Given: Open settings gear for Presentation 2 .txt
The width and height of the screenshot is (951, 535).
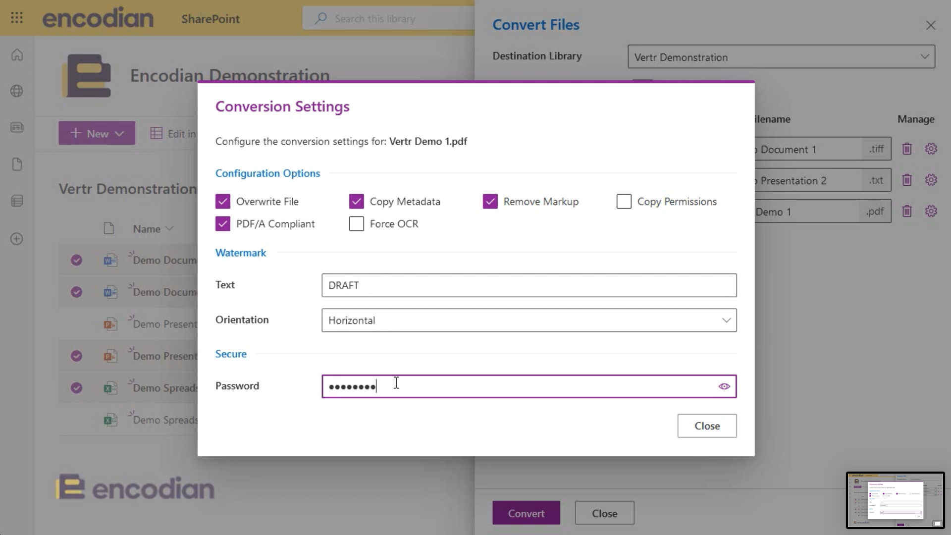Looking at the screenshot, I should tap(931, 180).
